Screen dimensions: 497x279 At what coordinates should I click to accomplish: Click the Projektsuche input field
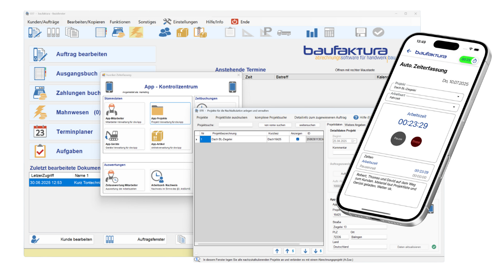235,125
